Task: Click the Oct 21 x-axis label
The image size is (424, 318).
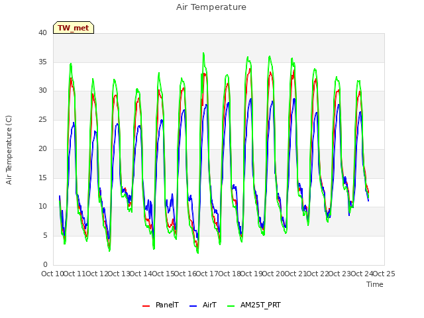Action: (x=295, y=274)
